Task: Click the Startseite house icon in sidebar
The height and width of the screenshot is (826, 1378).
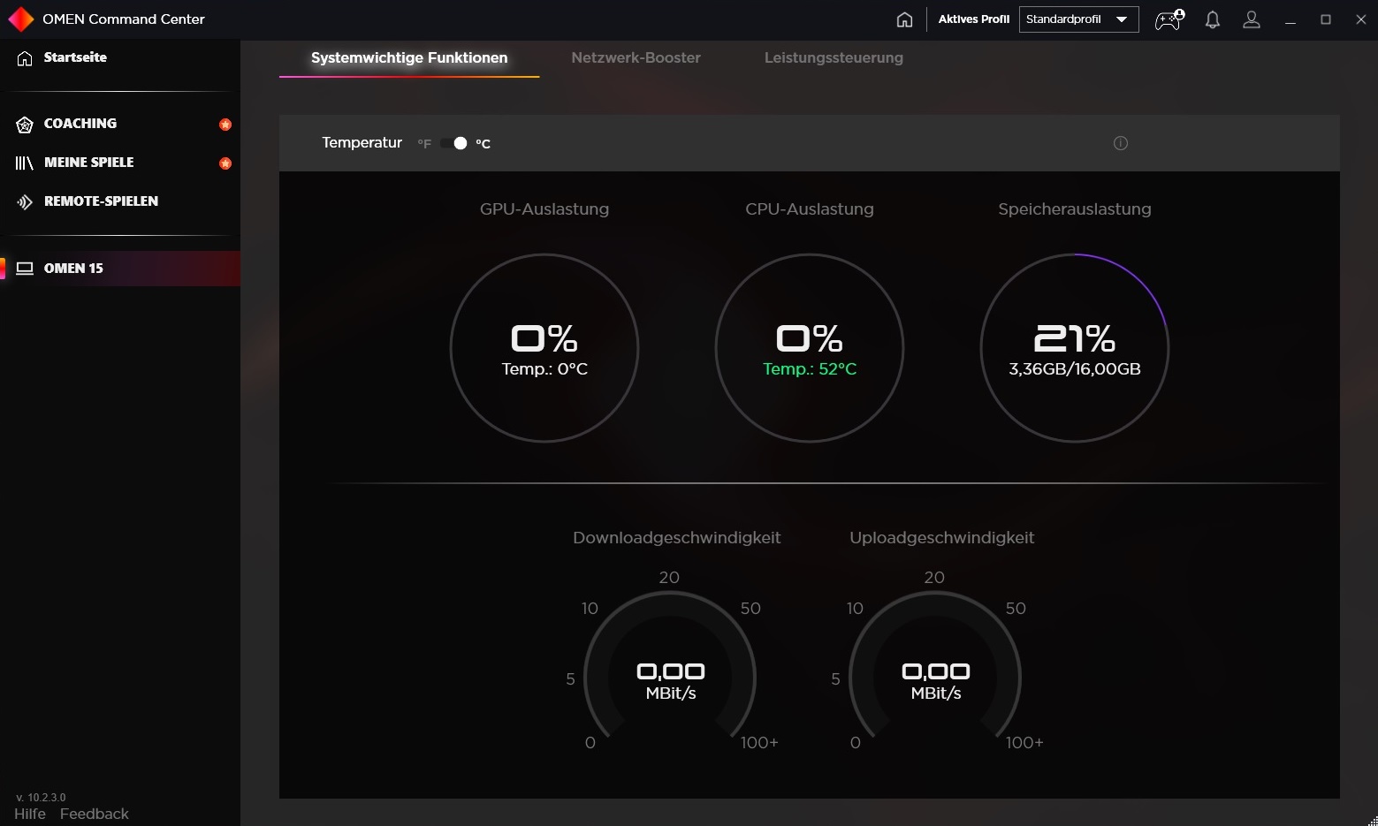Action: tap(25, 58)
